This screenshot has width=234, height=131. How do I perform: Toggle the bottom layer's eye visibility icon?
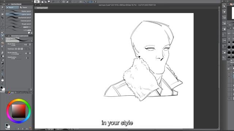tap(229, 98)
